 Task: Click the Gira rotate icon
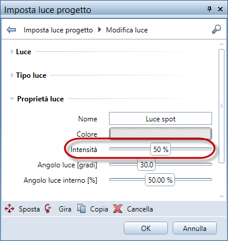click(48, 209)
